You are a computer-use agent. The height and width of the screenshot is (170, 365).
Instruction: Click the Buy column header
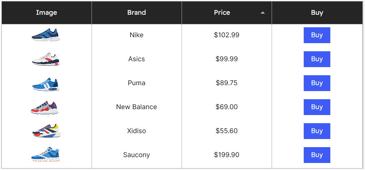317,13
